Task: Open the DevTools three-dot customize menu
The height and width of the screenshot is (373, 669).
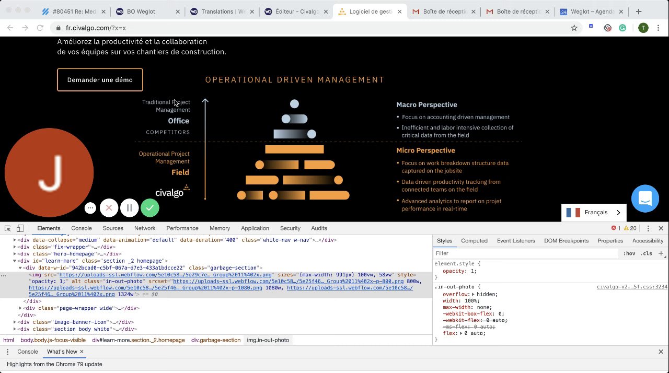Action: (x=648, y=228)
